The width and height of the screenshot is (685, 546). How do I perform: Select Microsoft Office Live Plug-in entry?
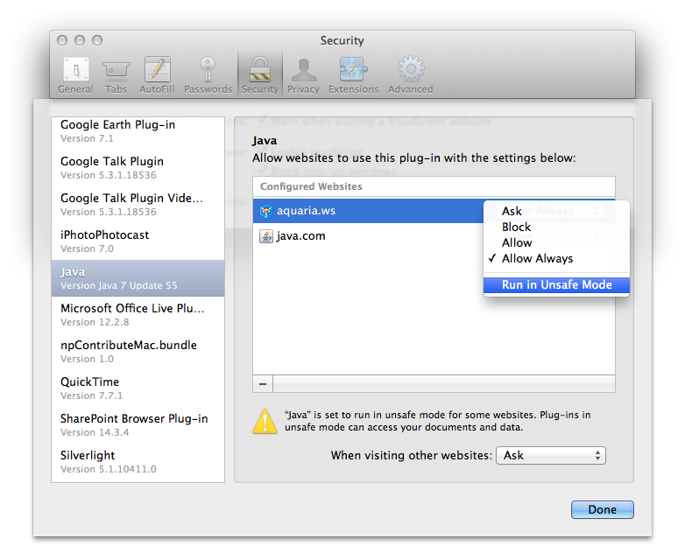pyautogui.click(x=138, y=315)
